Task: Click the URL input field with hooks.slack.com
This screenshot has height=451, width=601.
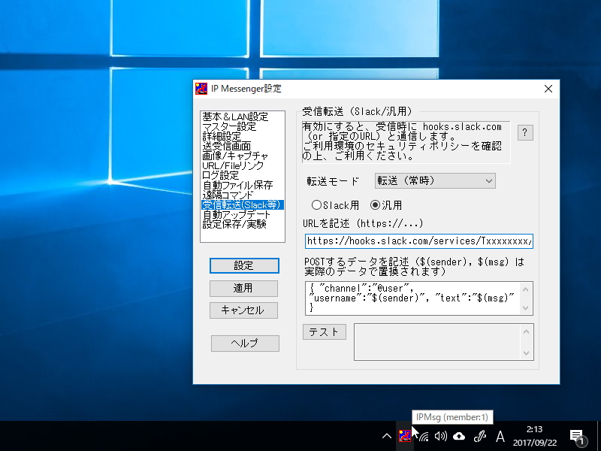Action: (x=419, y=241)
